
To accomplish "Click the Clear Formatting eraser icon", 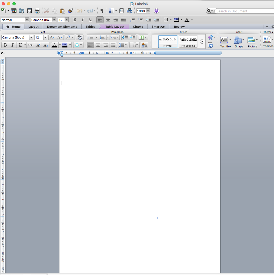I will coord(79,37).
